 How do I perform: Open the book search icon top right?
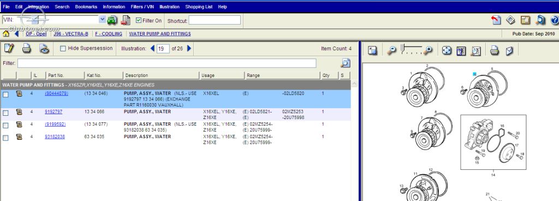(540, 20)
